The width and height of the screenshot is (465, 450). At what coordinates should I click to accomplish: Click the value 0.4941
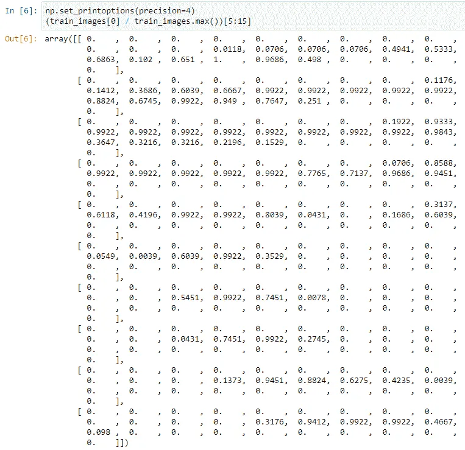click(396, 49)
